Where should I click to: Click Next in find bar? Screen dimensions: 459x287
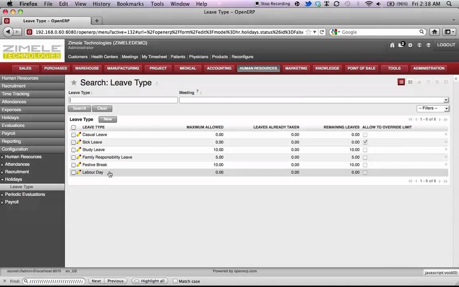click(x=96, y=281)
